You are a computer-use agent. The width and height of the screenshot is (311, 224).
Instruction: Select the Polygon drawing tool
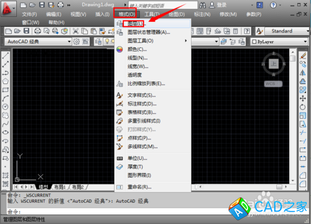6,81
